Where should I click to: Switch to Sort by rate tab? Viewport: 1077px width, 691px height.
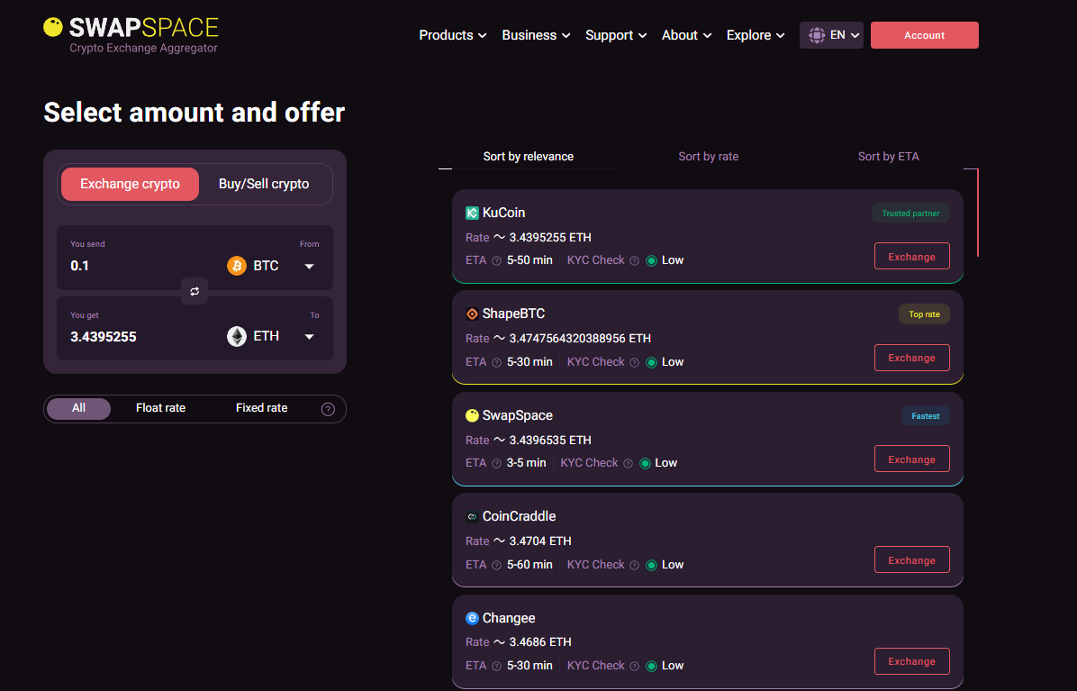(x=708, y=157)
